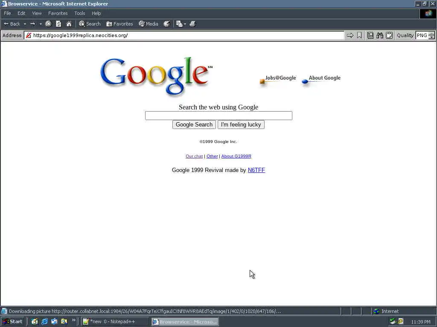Go forward with the Forward arrow
437x327 pixels.
32,24
